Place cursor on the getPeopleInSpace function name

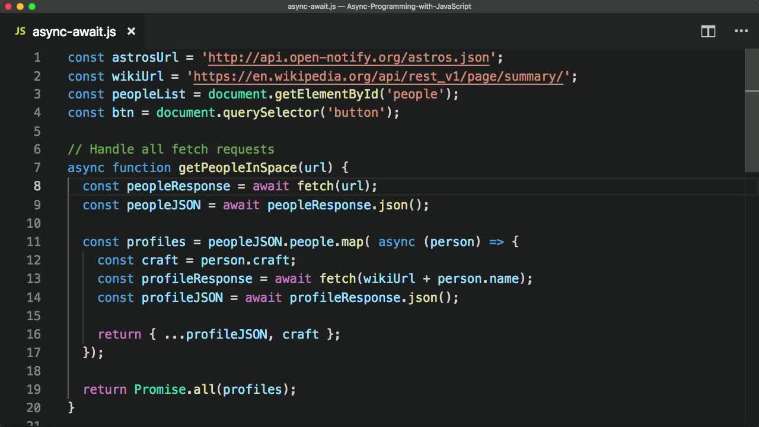tap(237, 168)
